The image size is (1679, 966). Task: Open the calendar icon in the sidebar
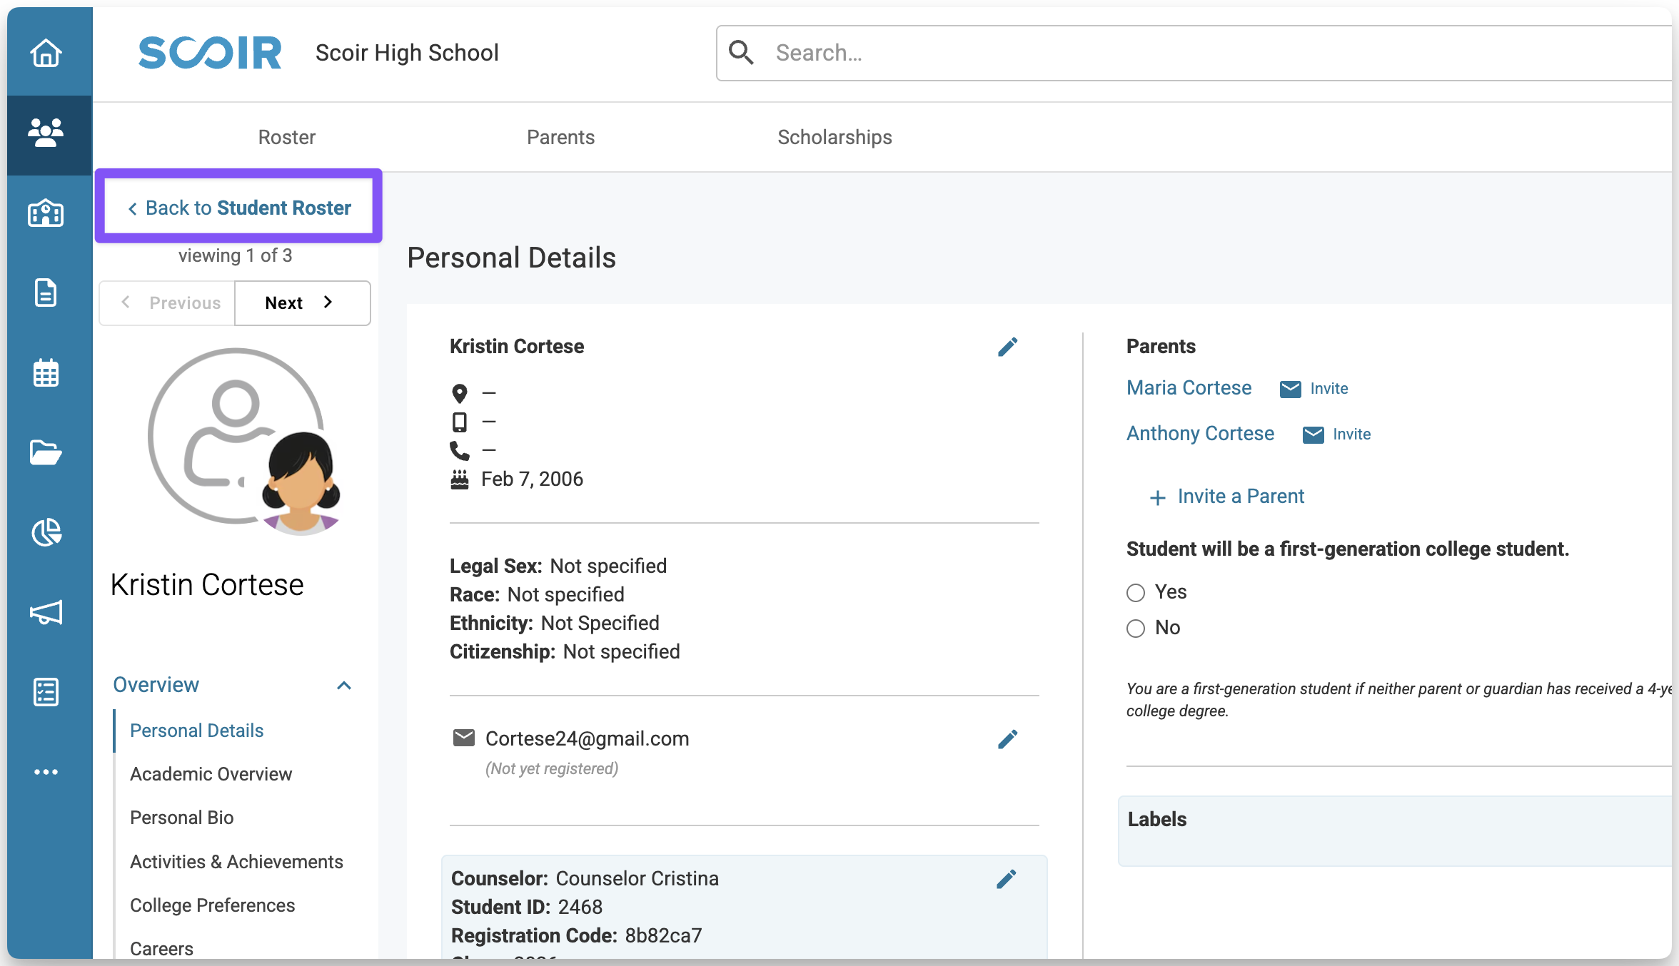[x=46, y=373]
